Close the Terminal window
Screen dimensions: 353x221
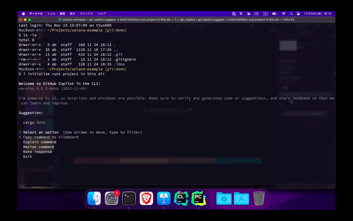21,19
